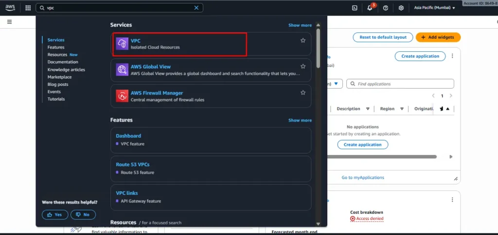
Task: Open the AWS Firewall Manager title link
Action: click(x=157, y=93)
